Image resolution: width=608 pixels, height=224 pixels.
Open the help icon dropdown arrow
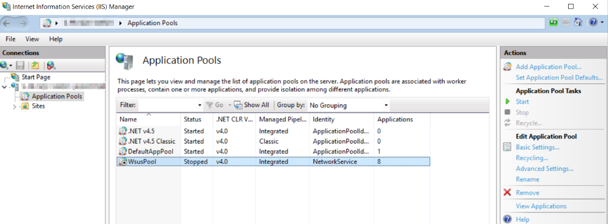[x=601, y=23]
